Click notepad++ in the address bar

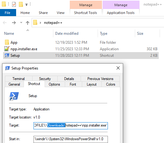[53, 23]
